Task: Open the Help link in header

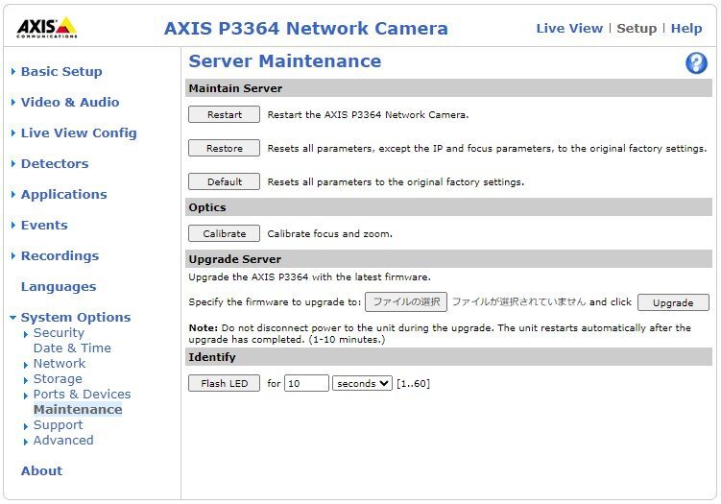Action: (x=686, y=28)
